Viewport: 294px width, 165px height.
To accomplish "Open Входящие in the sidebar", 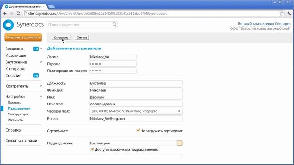I will click(14, 49).
